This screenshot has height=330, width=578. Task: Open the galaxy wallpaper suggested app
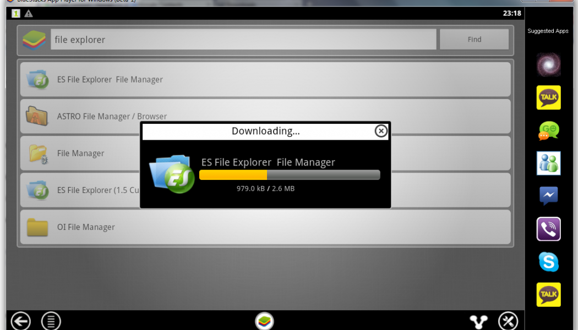(x=548, y=65)
